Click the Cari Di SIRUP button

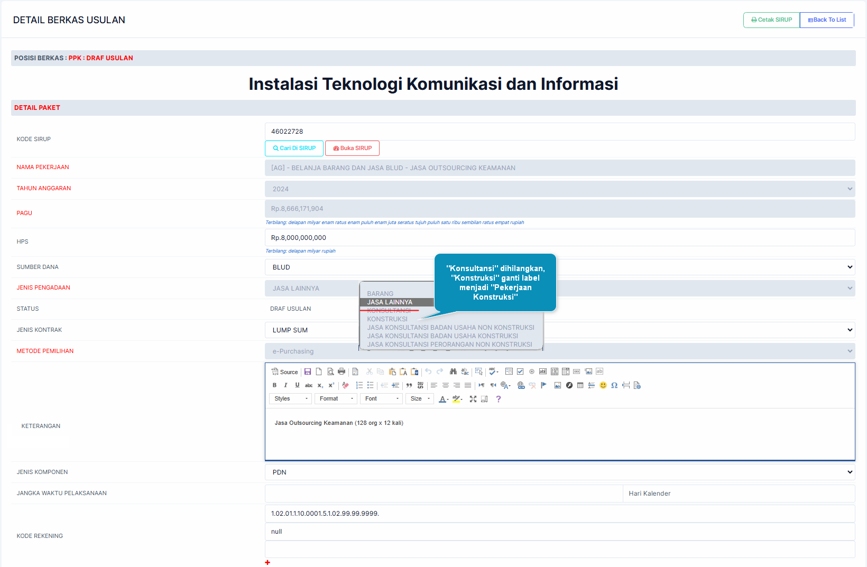click(294, 148)
